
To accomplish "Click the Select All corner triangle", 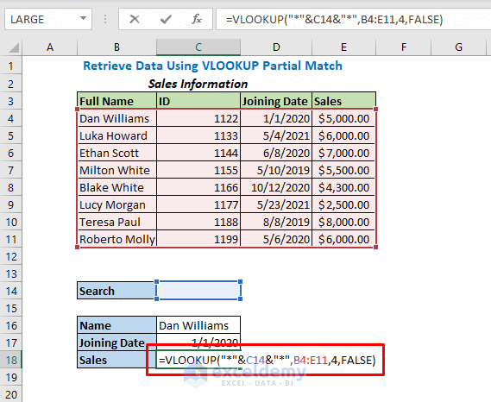I will (x=14, y=48).
